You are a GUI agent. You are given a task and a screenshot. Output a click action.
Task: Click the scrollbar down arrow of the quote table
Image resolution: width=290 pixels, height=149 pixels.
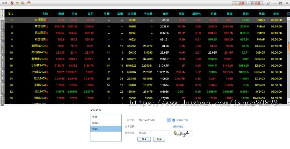[x=288, y=102]
